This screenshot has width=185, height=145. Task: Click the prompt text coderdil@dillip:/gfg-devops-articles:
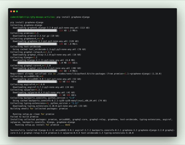[33, 17]
